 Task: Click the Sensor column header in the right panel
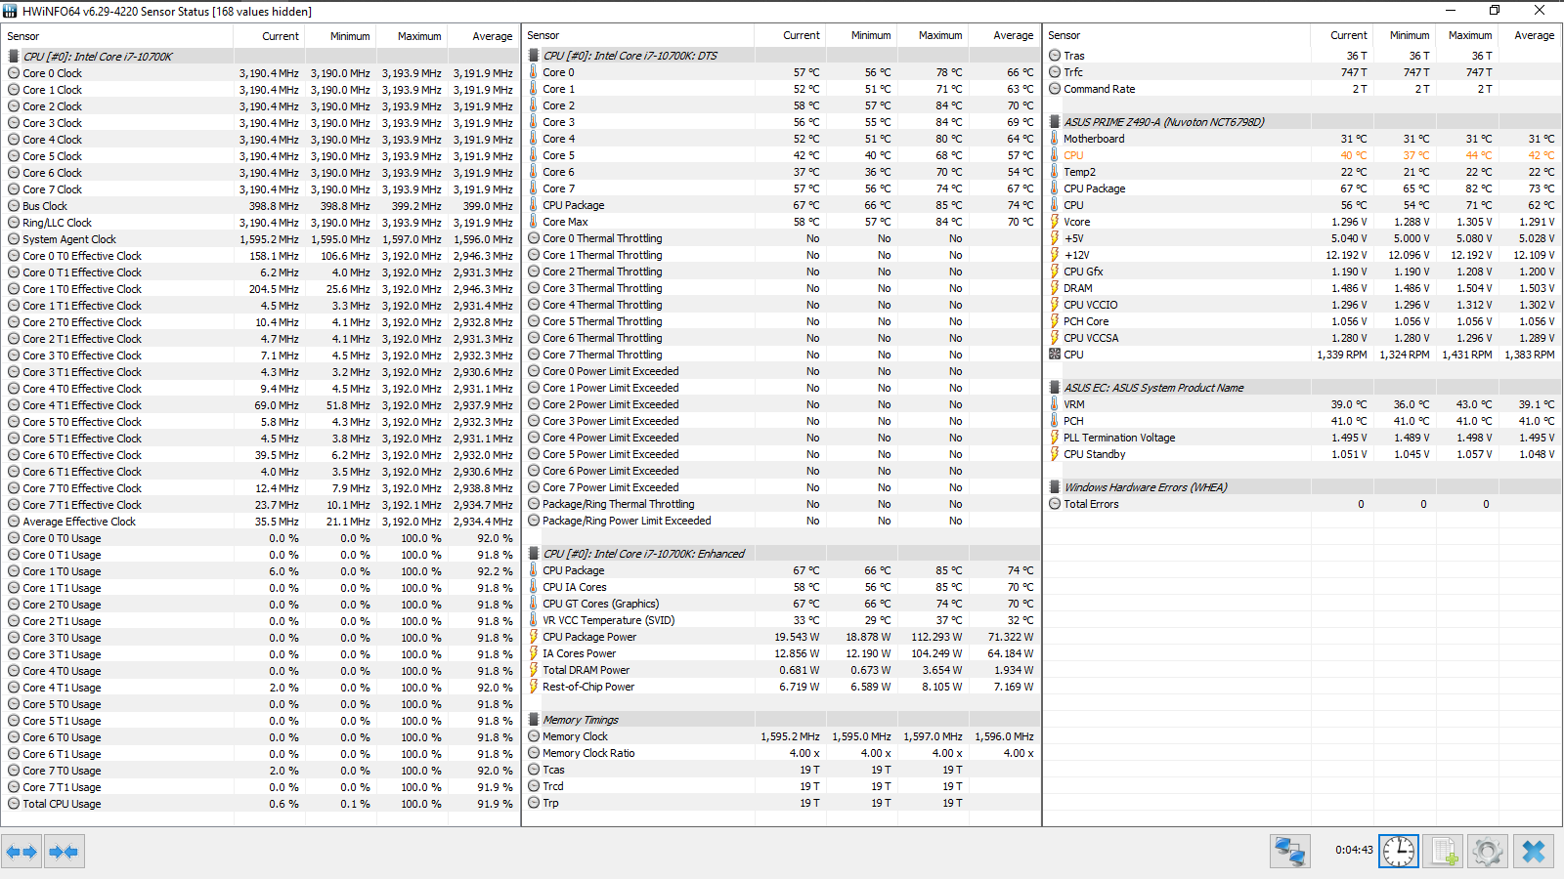(x=1177, y=35)
